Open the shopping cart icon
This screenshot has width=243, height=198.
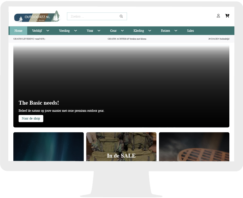(227, 16)
